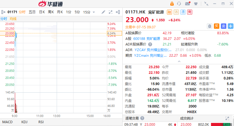The height and width of the screenshot is (126, 234).
Task: Toggle the 分时 line display
Action: (x=3, y=19)
